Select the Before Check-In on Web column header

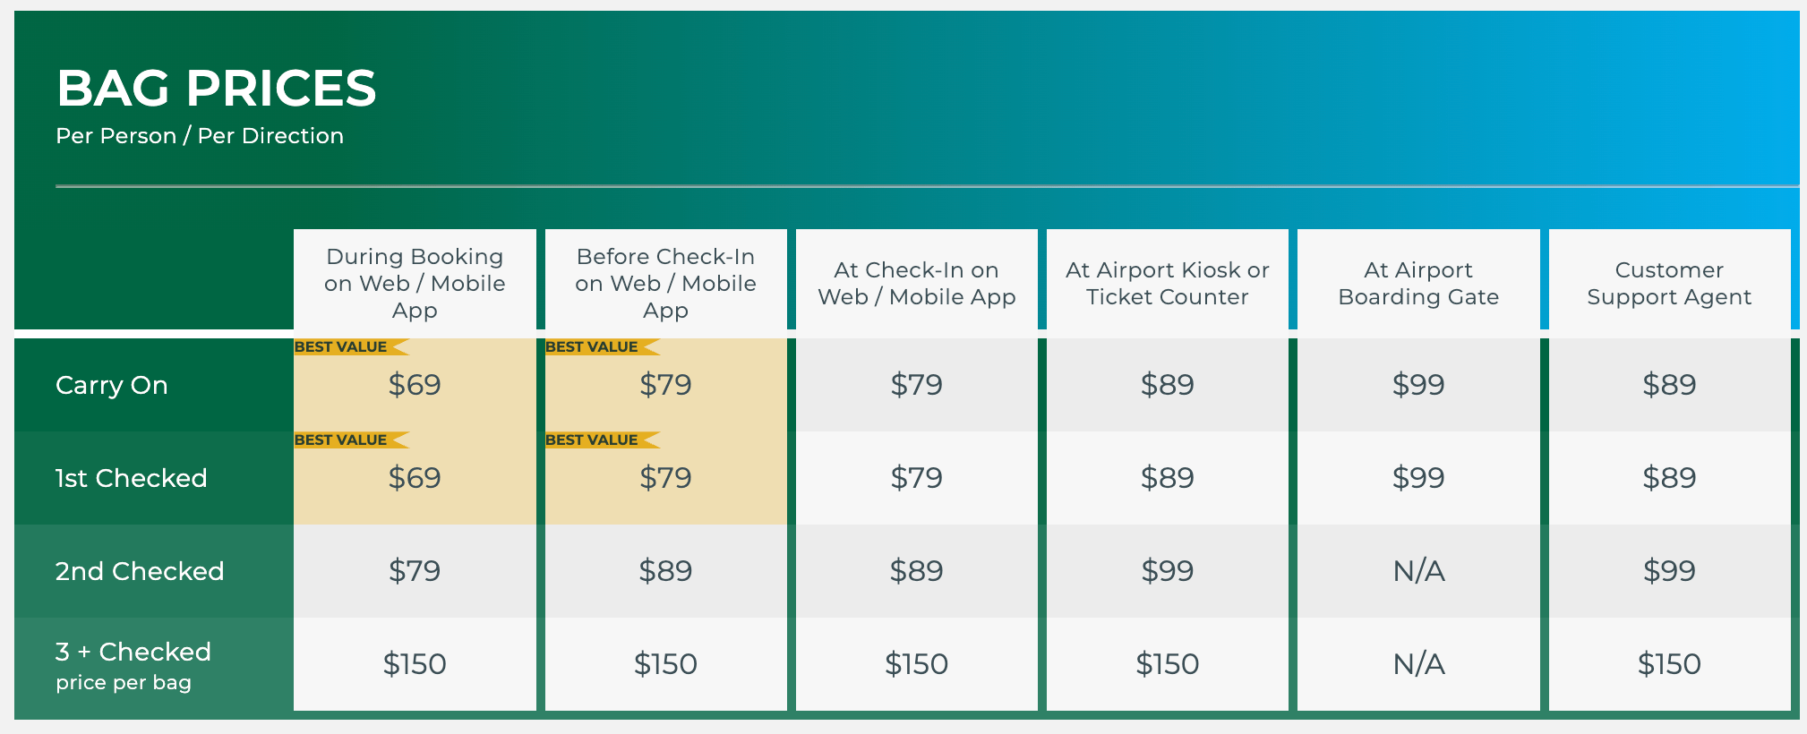coord(666,283)
